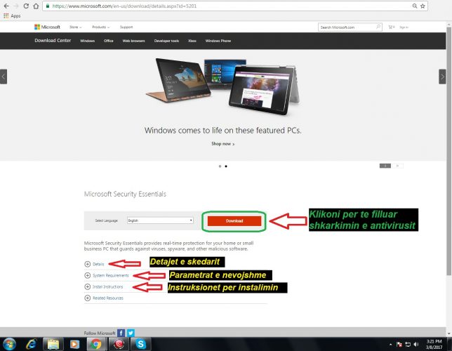Show next carousel slide arrow
This screenshot has height=351, width=452.
[442, 77]
